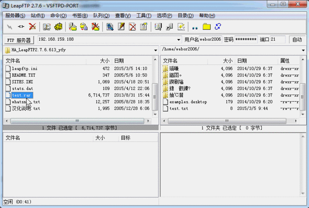
Task: Click the 端口 port field showing 21
Action: 277,40
